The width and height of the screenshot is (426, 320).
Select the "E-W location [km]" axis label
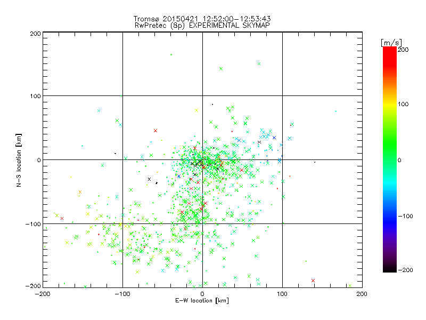click(x=202, y=301)
